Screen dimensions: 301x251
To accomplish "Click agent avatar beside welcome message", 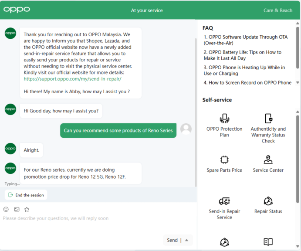I will [x=10, y=33].
